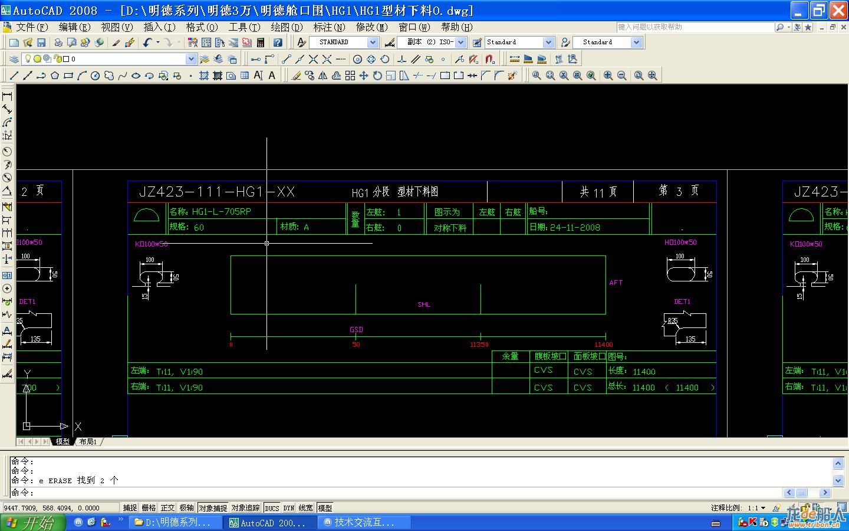
Task: Open the Standard multileader style dropdown
Action: pyautogui.click(x=636, y=42)
